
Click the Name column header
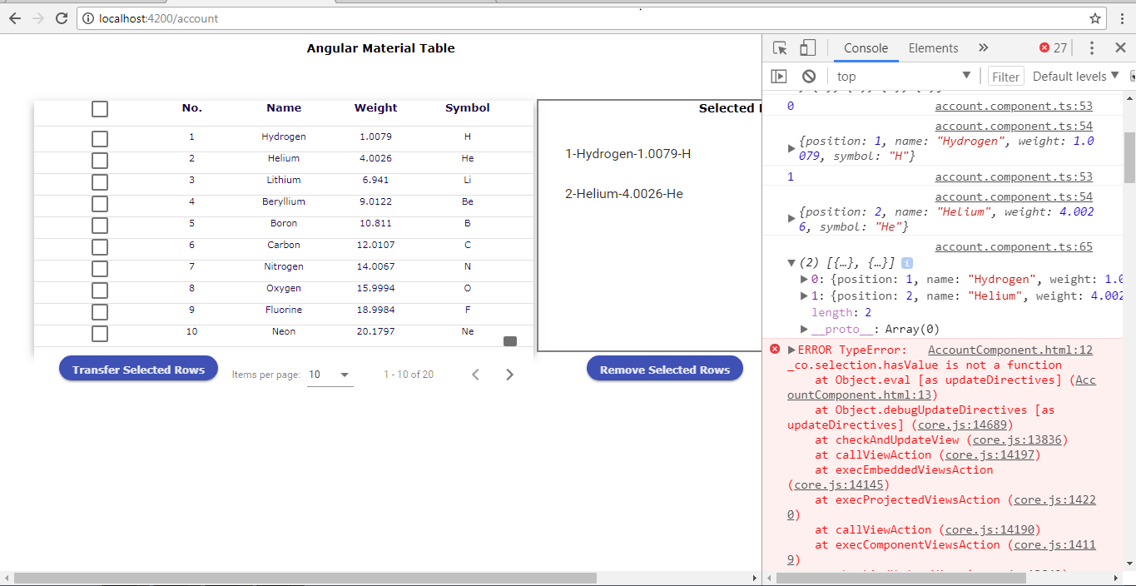coord(284,108)
